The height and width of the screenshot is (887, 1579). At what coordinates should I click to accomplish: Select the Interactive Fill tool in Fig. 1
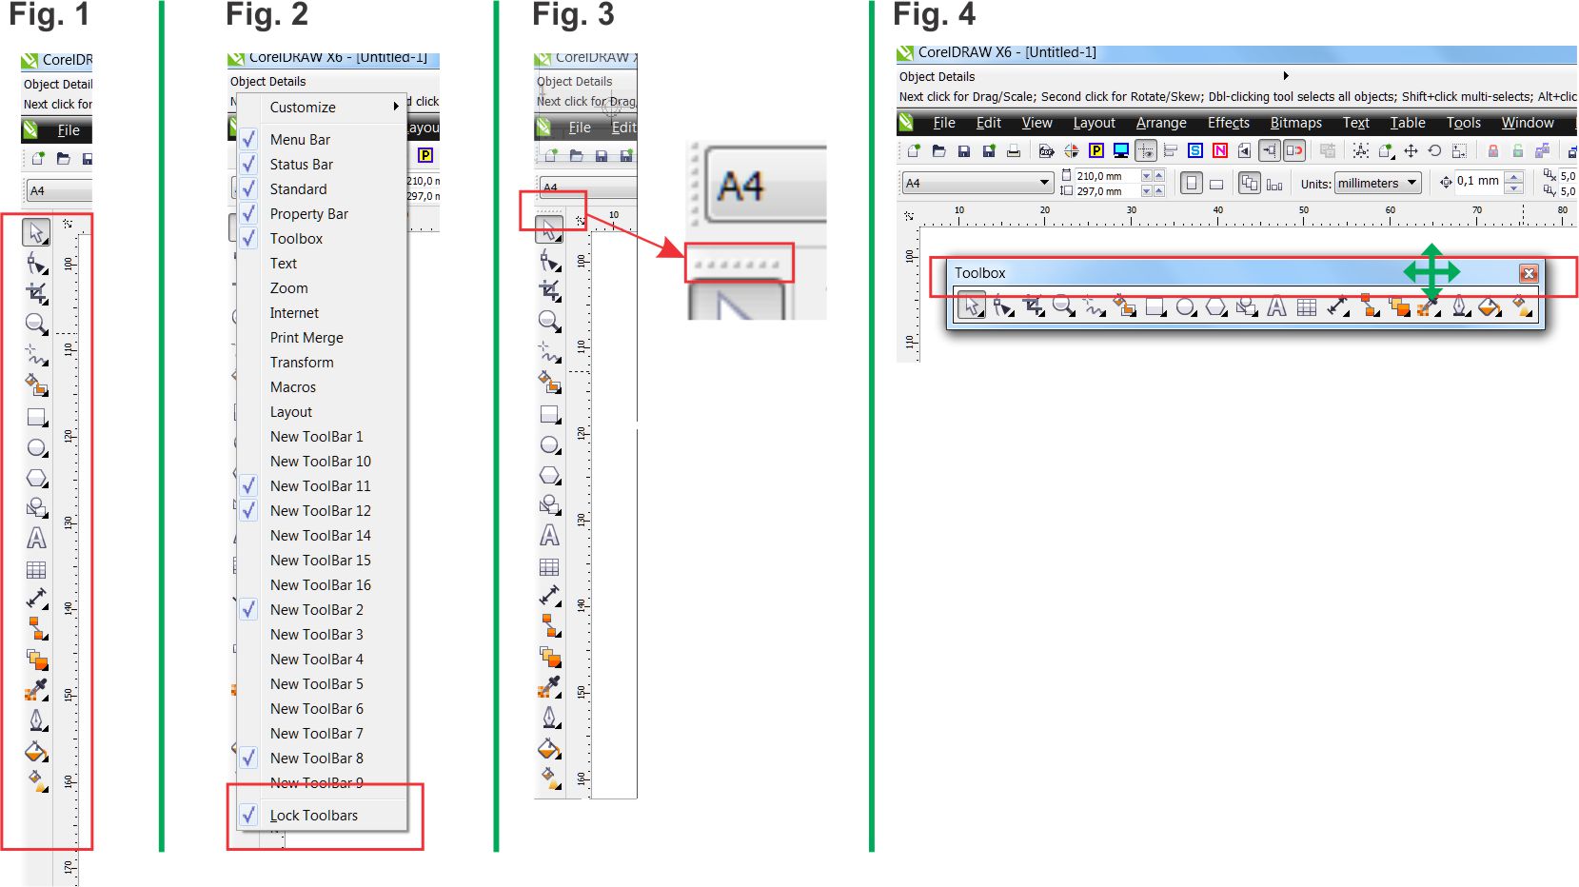36,781
